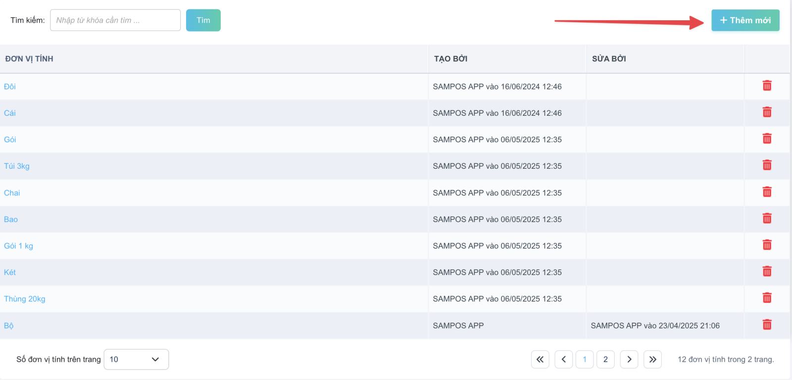Click the Thêm mới add button

pos(745,20)
